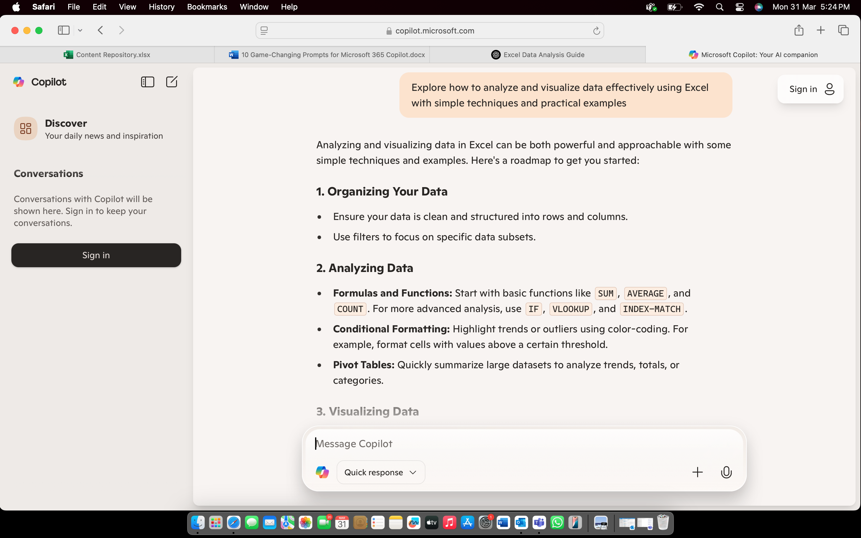This screenshot has height=538, width=861.
Task: Click Wi-Fi status icon
Action: [x=699, y=7]
